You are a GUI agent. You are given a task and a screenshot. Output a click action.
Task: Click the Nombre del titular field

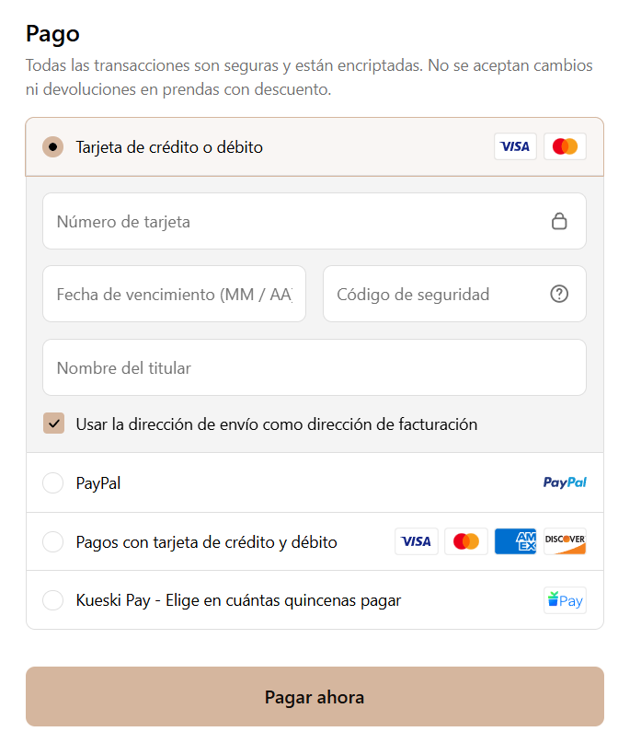tap(315, 367)
